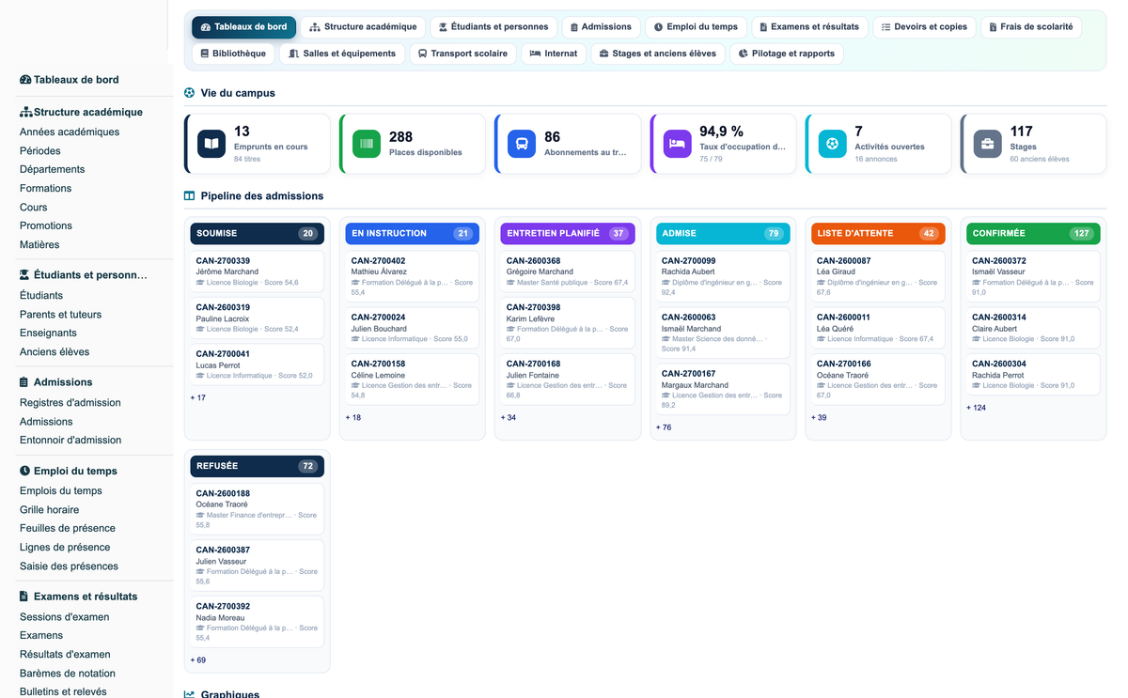This screenshot has height=698, width=1128.
Task: Open candidate card CAN-2600087 Léa Giraud
Action: 877,276
